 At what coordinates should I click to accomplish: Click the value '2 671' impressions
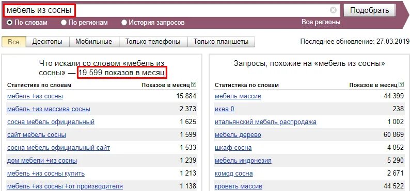[x=396, y=173]
